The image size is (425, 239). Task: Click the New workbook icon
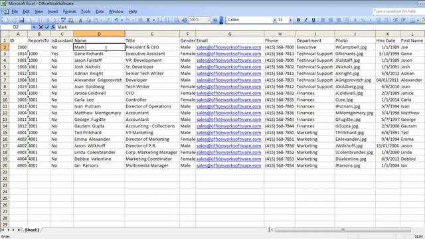pyautogui.click(x=7, y=20)
